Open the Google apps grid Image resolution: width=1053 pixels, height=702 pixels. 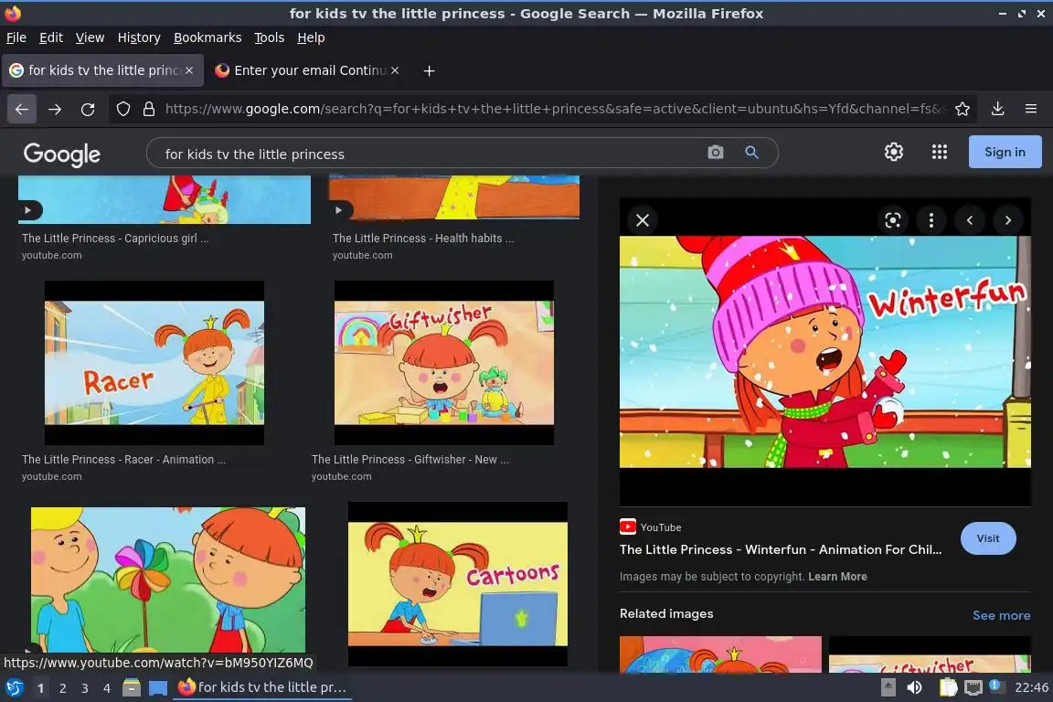pyautogui.click(x=940, y=152)
